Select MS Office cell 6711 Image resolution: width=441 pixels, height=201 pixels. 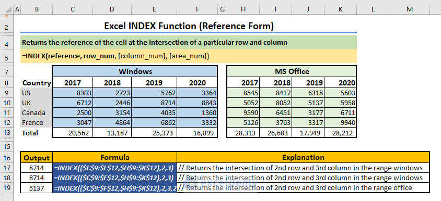point(340,113)
